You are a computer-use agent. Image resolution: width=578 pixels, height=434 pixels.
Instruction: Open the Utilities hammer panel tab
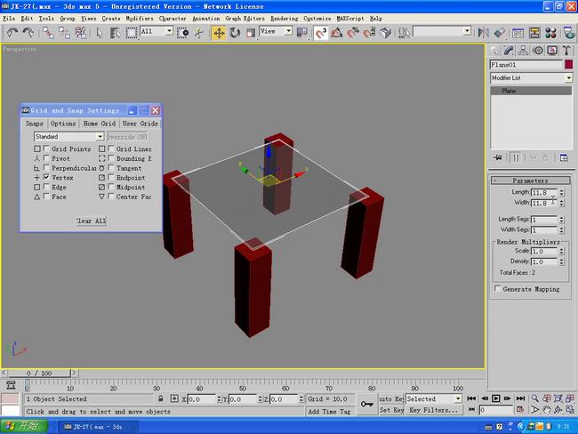click(x=566, y=51)
